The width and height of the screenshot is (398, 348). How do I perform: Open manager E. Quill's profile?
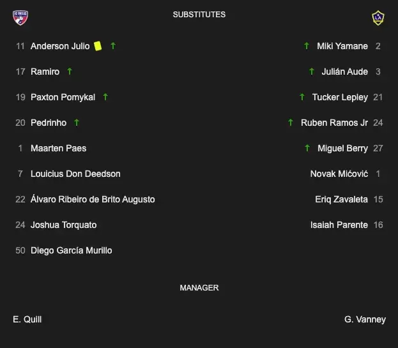pos(27,319)
